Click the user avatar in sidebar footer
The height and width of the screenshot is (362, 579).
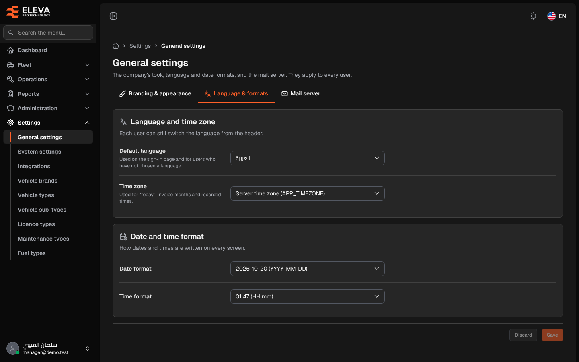[x=13, y=348]
